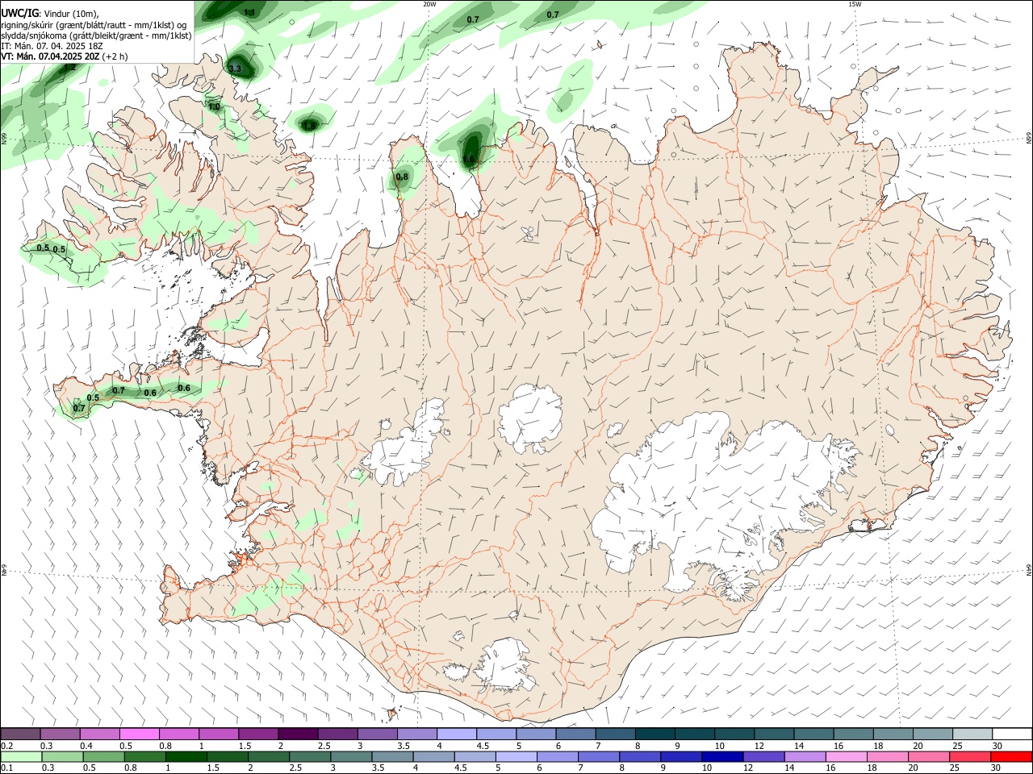
Task: Pick the bright pink snow legend swatch labeled 0.5
Action: point(139,734)
